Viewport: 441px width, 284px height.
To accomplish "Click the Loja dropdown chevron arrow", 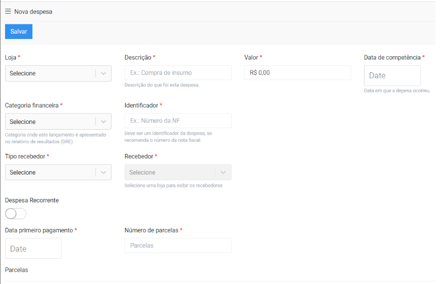I will pos(103,73).
